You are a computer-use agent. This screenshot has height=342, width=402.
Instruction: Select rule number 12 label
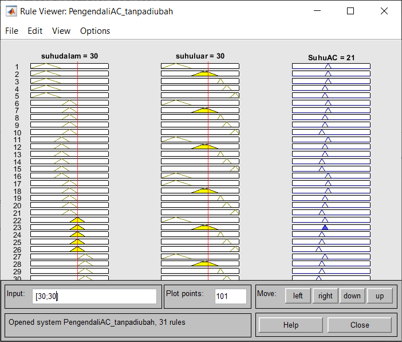click(x=17, y=147)
